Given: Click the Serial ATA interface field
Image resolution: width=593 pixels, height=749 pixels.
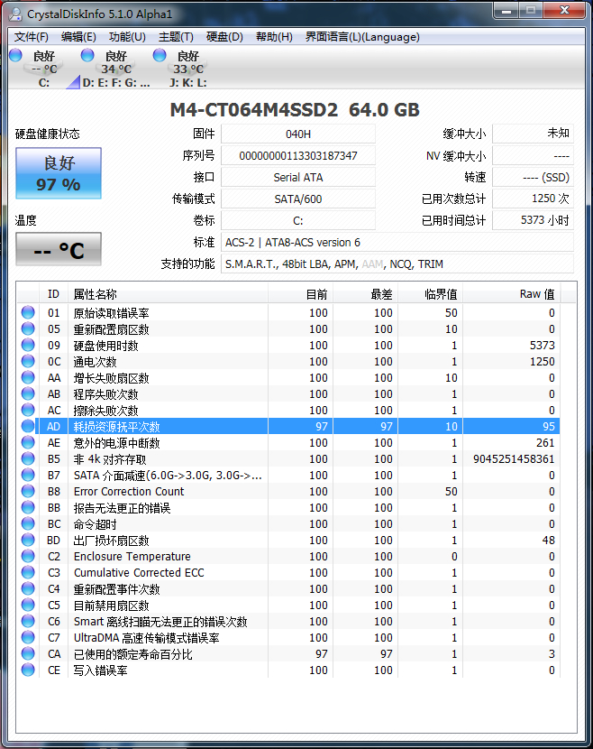Looking at the screenshot, I should 298,177.
